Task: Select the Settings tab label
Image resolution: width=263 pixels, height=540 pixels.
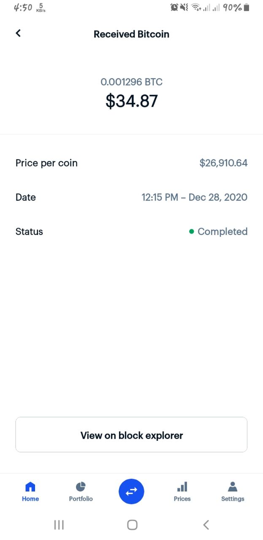Action: tap(233, 499)
